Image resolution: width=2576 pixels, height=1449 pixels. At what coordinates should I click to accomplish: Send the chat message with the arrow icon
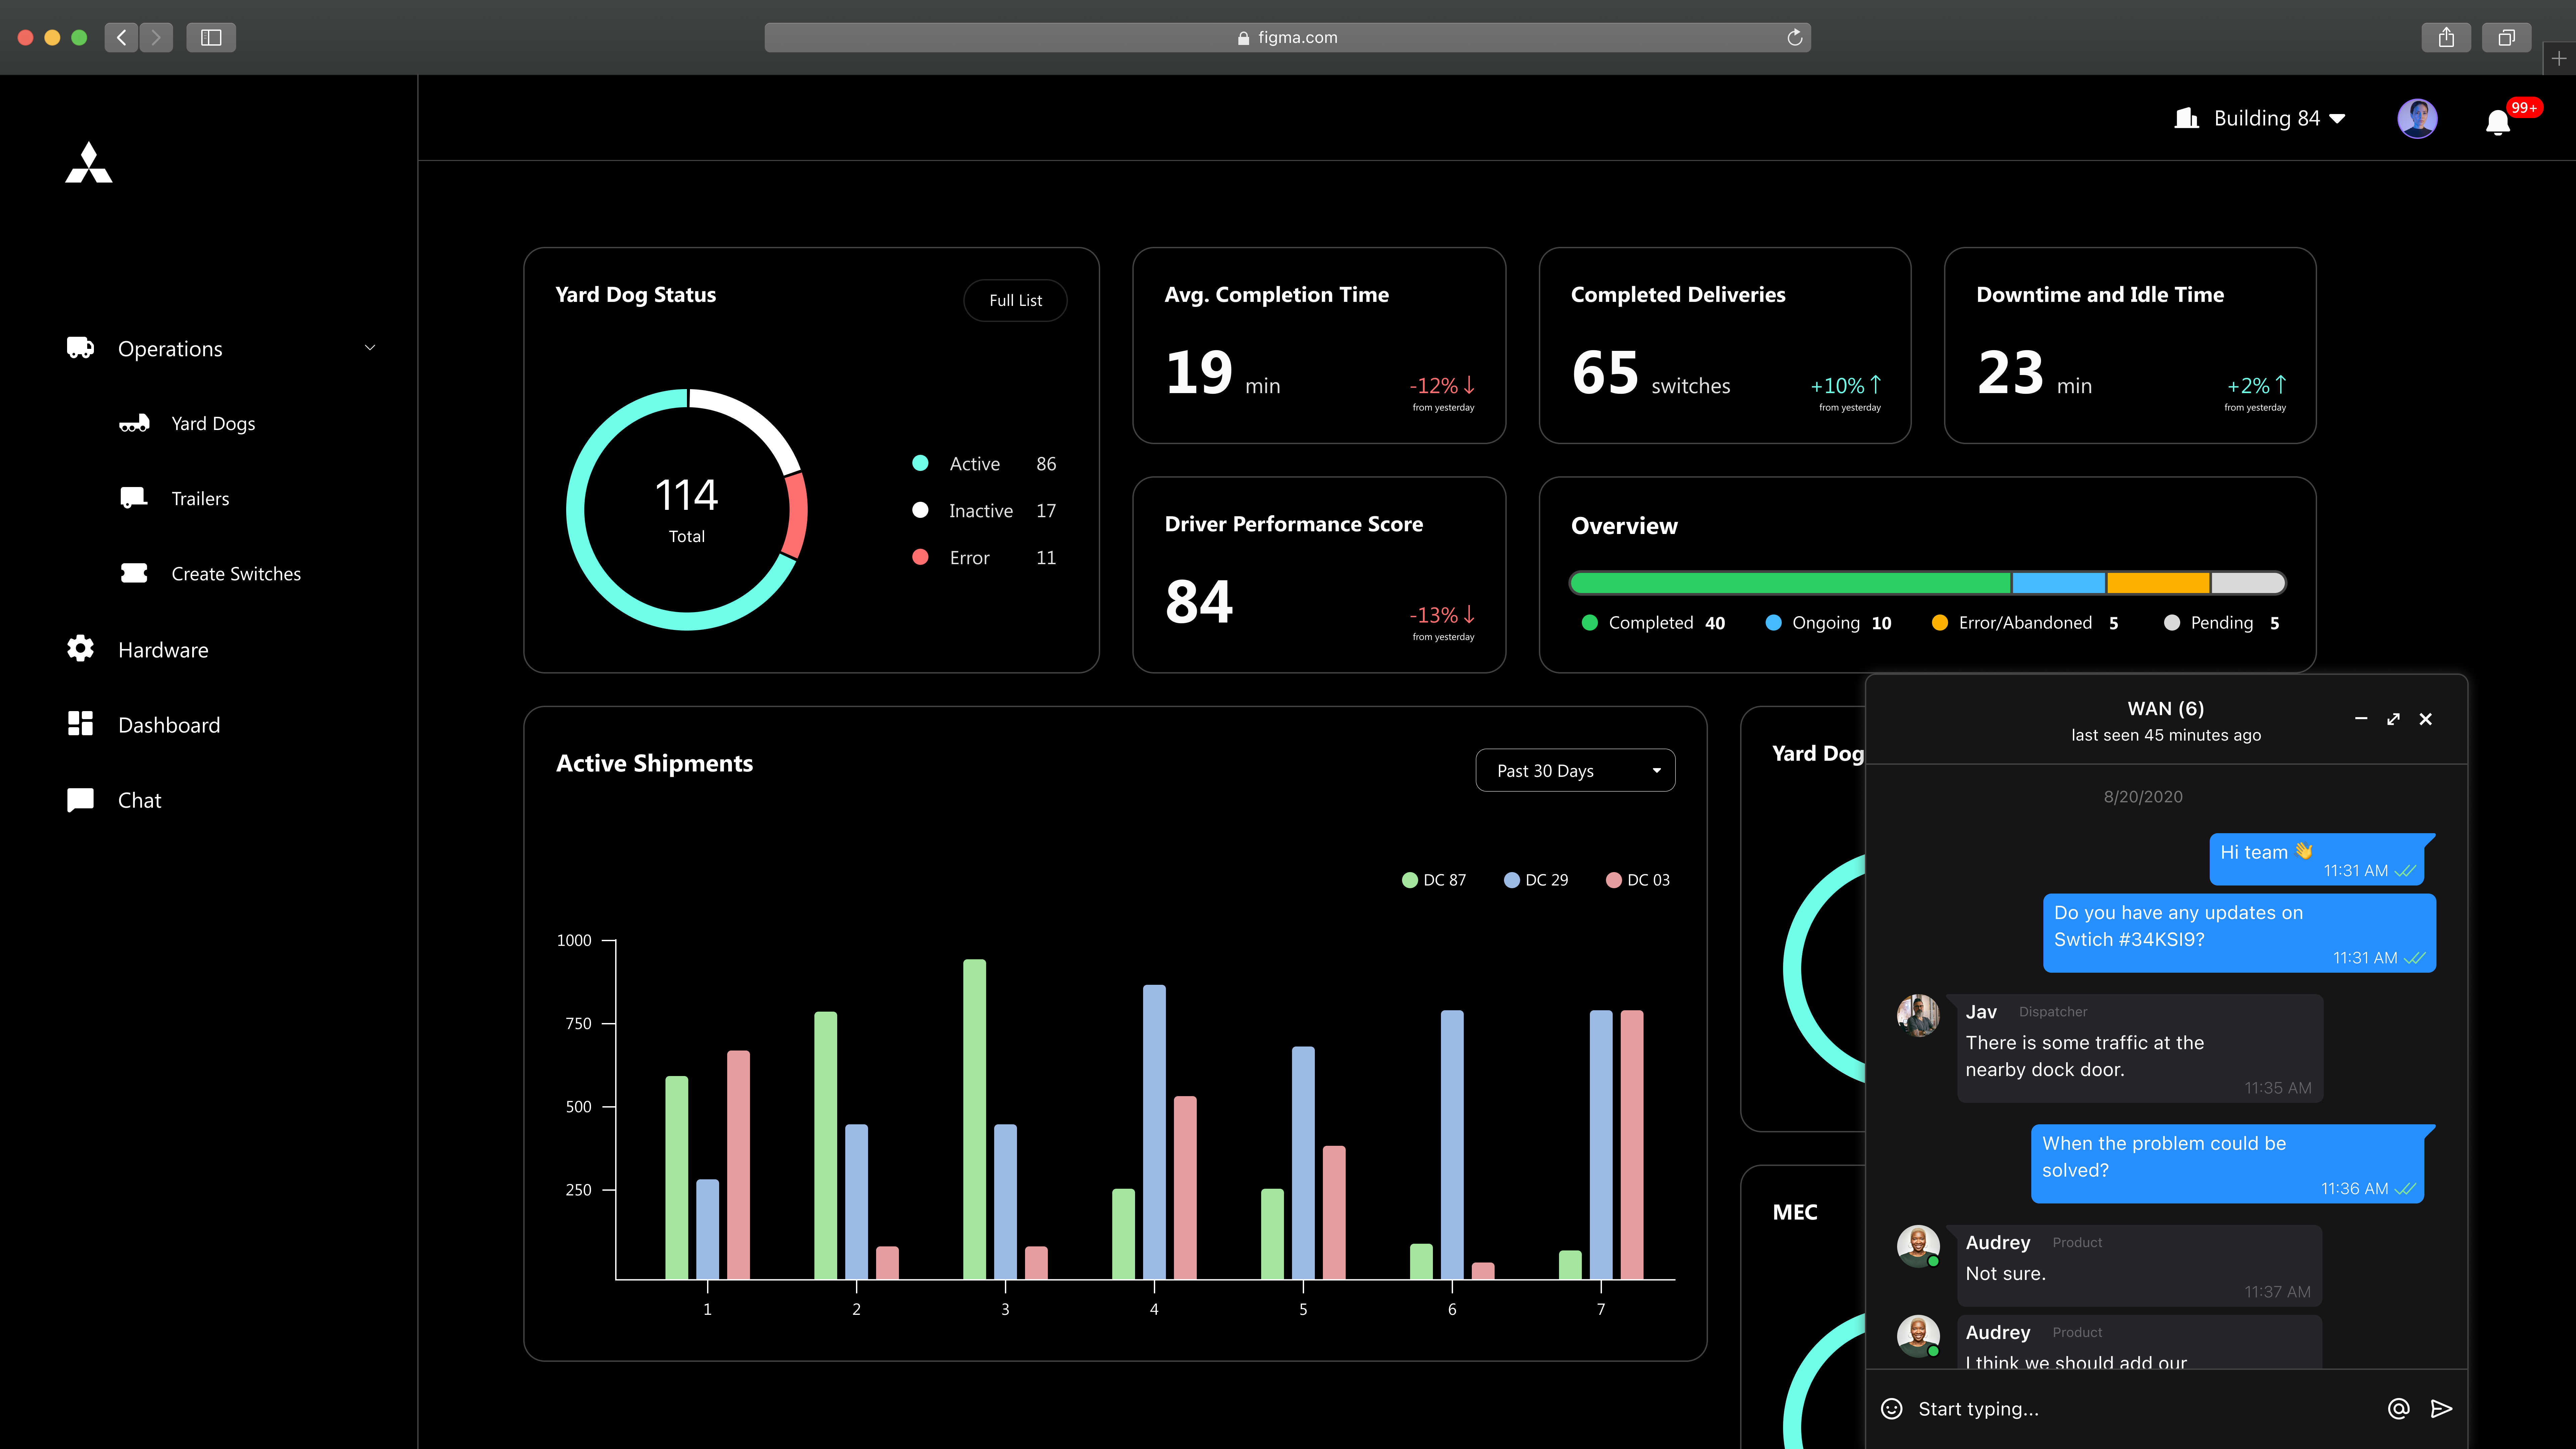click(x=2441, y=1409)
